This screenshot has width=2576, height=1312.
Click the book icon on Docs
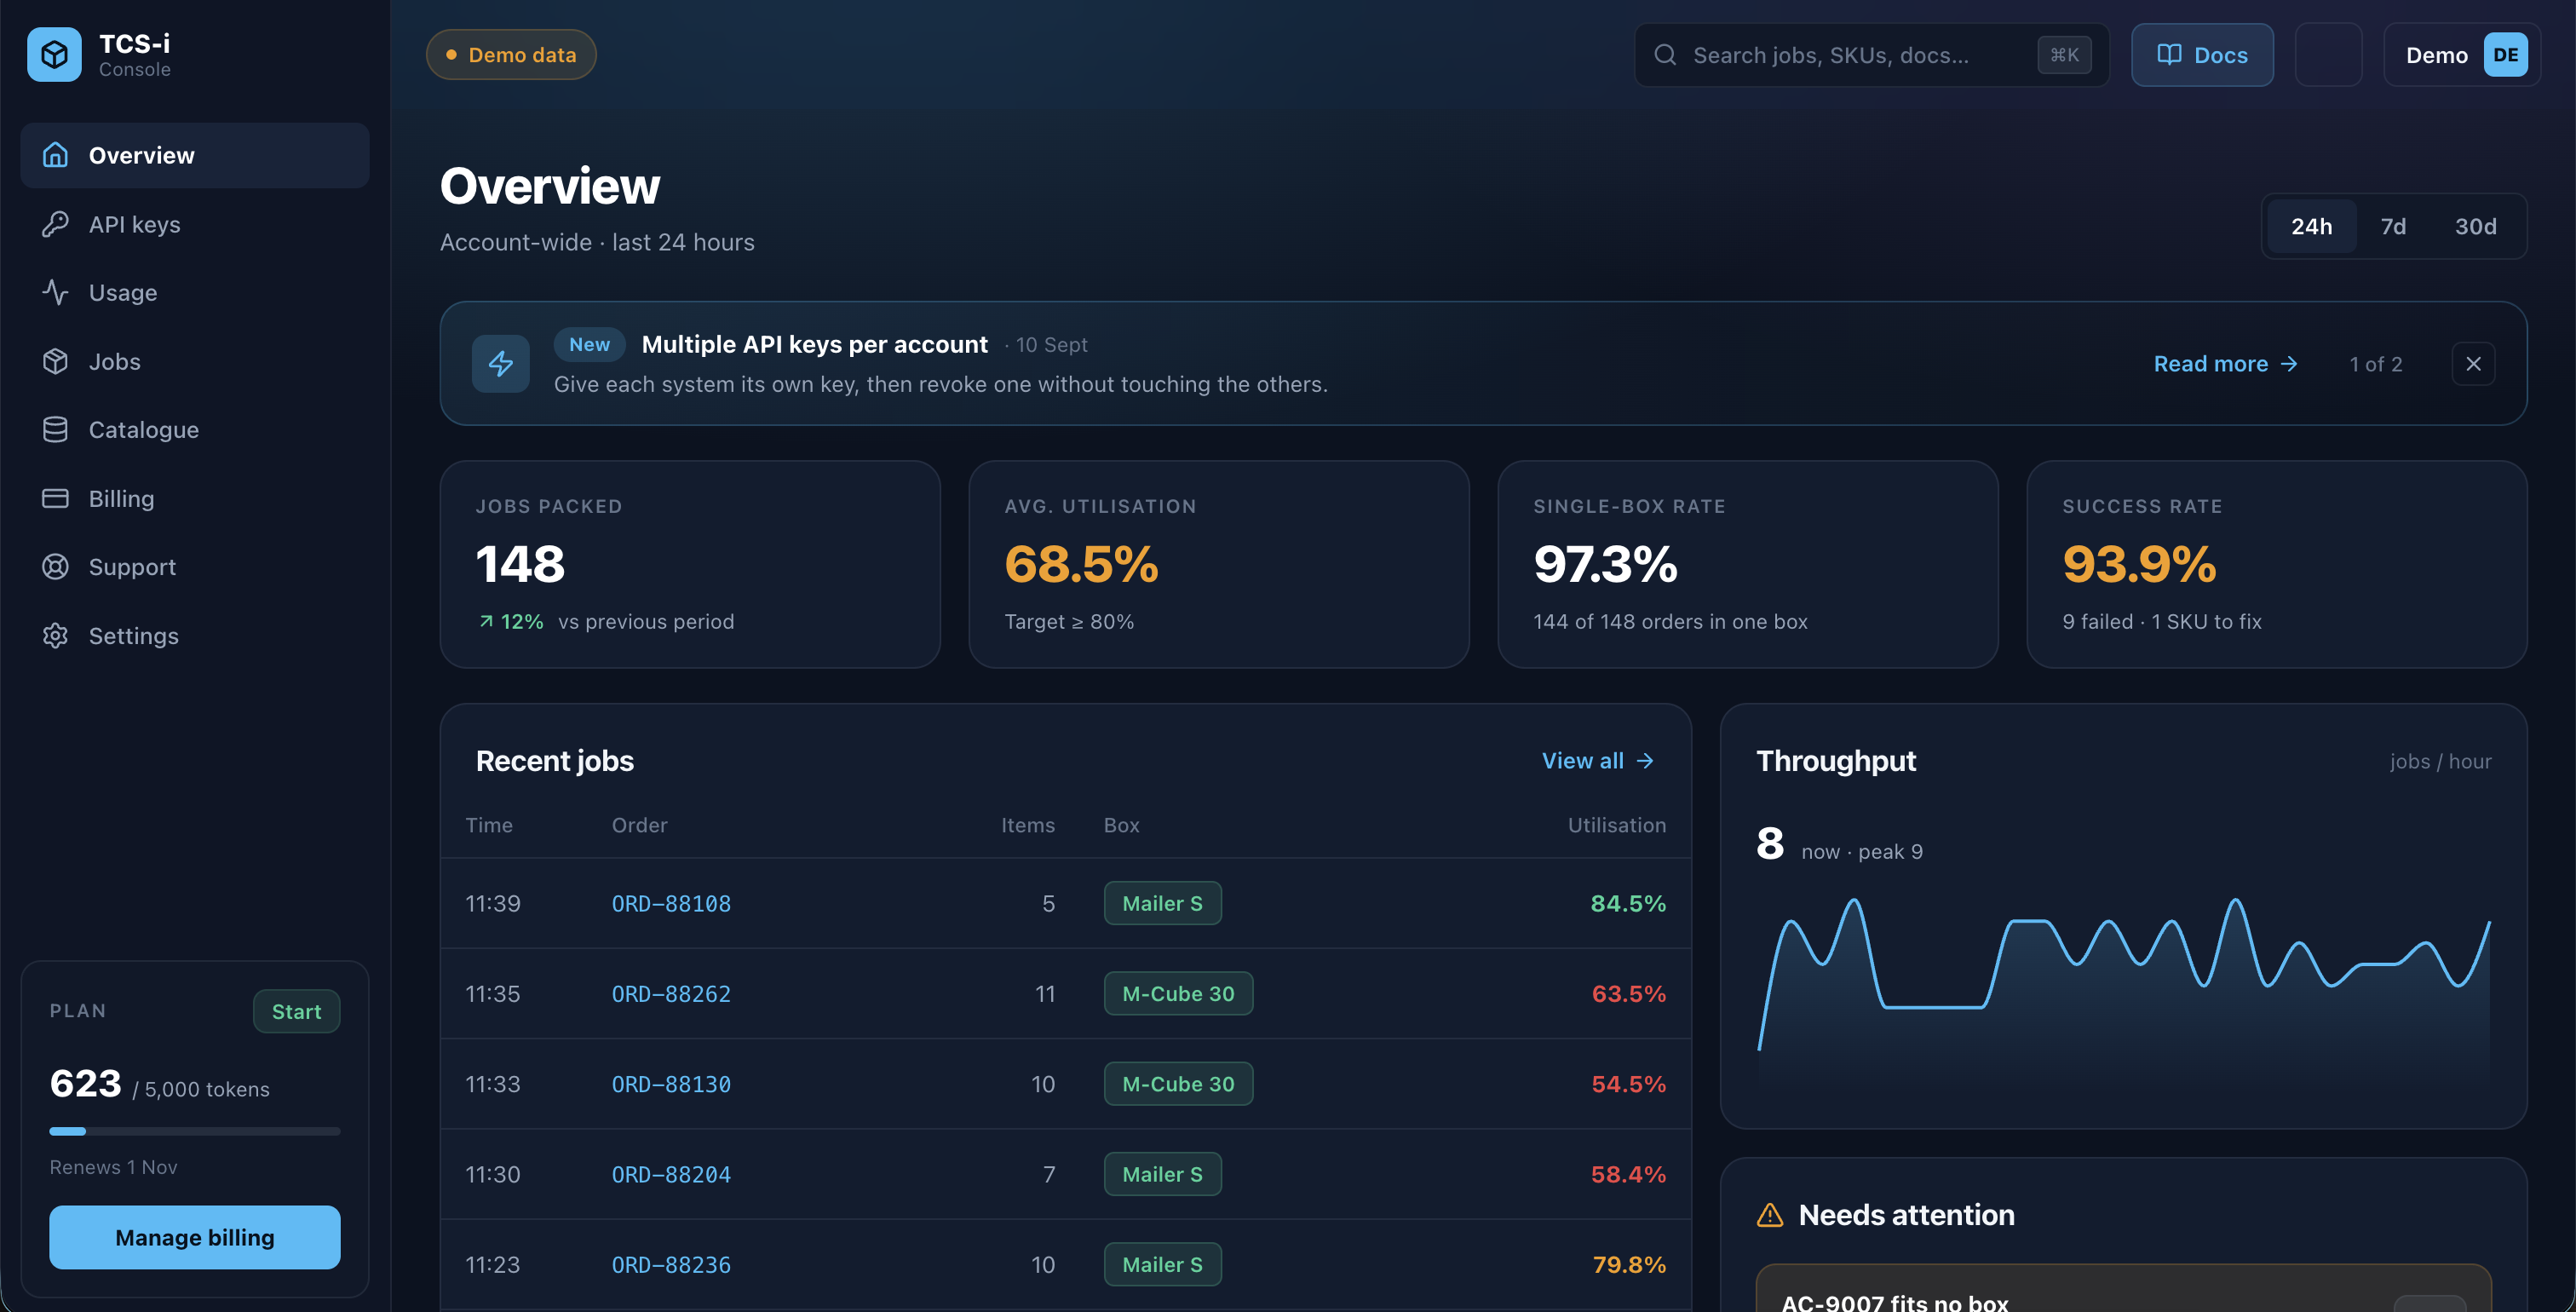[x=2169, y=55]
